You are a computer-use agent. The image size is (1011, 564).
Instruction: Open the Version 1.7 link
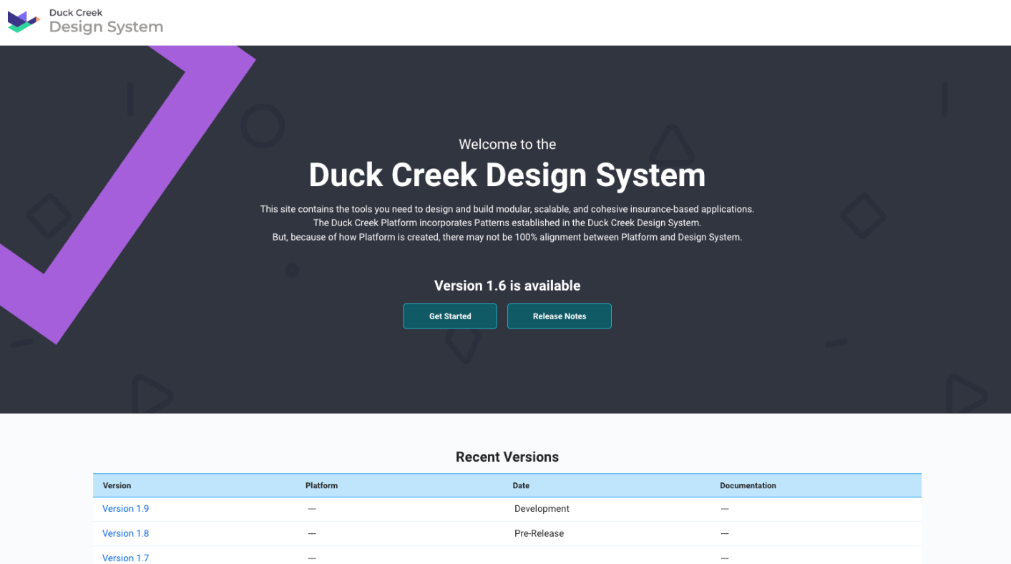[x=126, y=558]
